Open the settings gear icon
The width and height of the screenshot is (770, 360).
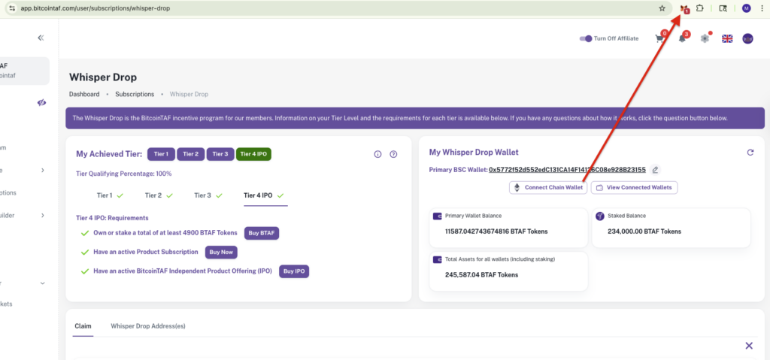(705, 38)
